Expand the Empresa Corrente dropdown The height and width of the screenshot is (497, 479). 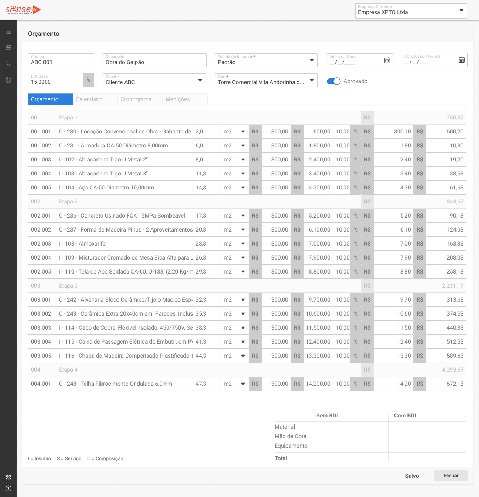(x=461, y=11)
